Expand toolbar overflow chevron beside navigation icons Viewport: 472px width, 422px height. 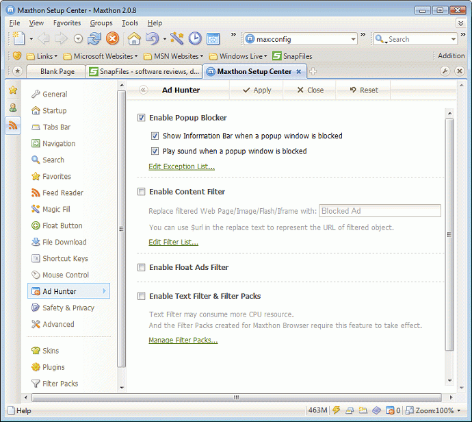coord(233,34)
